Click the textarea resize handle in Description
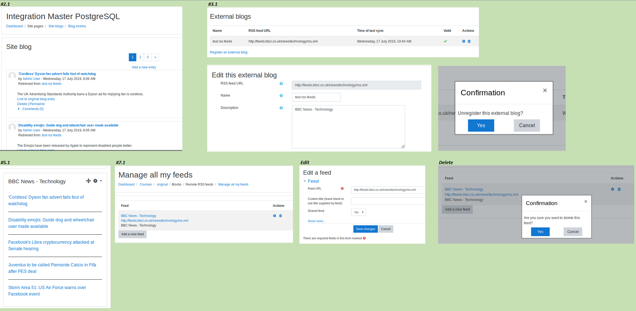Viewport: 636px width, 311px height. pyautogui.click(x=403, y=146)
